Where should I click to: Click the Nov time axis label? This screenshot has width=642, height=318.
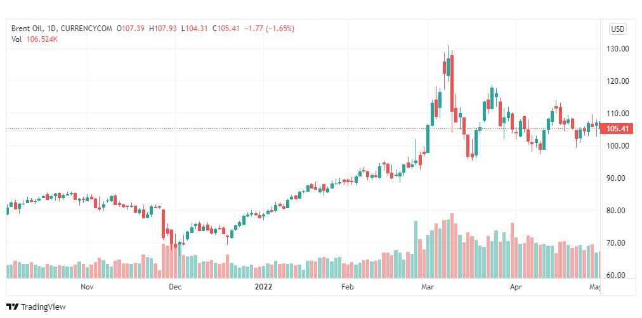point(87,286)
